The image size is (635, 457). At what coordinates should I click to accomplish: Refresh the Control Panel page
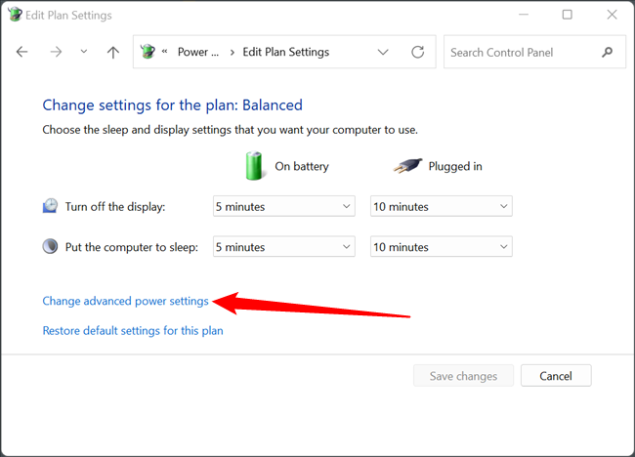(418, 53)
